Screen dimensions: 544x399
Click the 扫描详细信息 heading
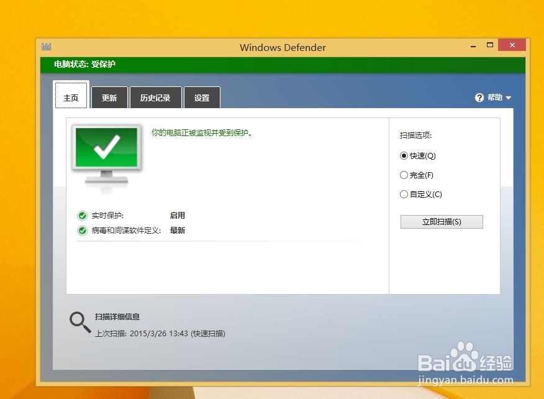pos(117,317)
